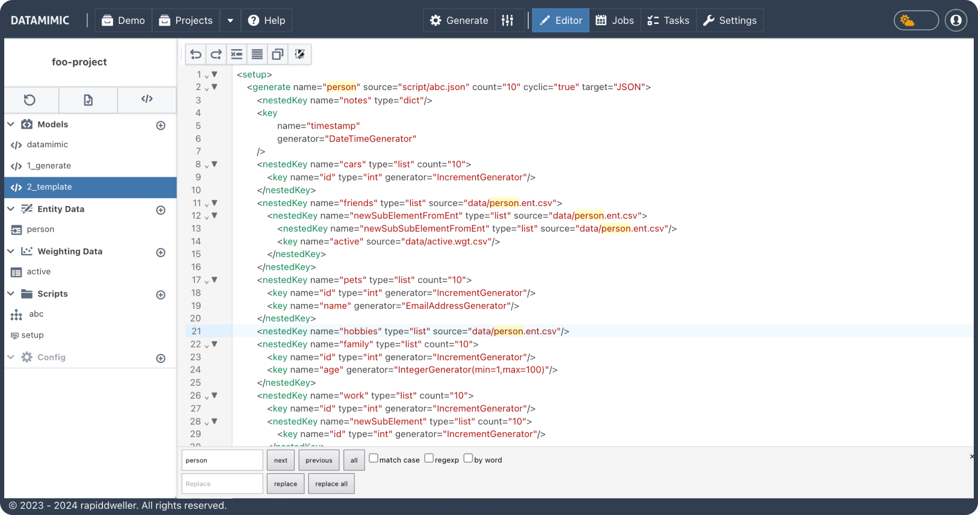The height and width of the screenshot is (515, 978).
Task: Click into the Replace text field
Action: click(222, 484)
